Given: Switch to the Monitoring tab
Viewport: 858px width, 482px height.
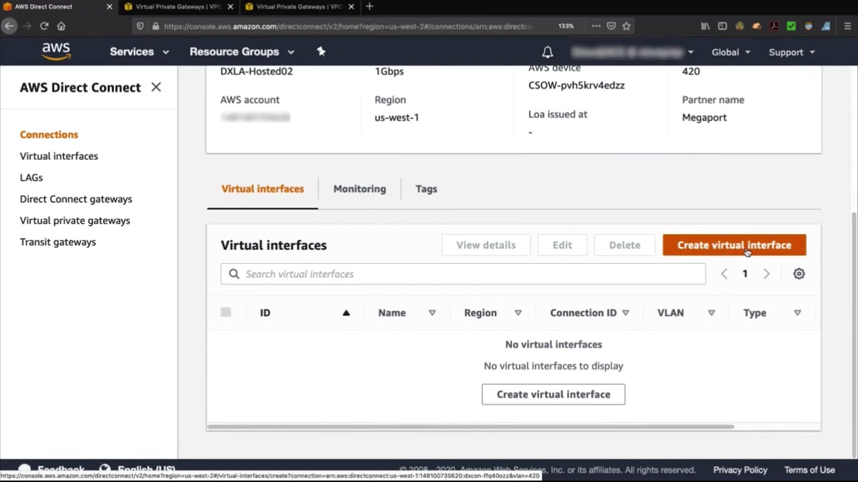Looking at the screenshot, I should tap(360, 189).
